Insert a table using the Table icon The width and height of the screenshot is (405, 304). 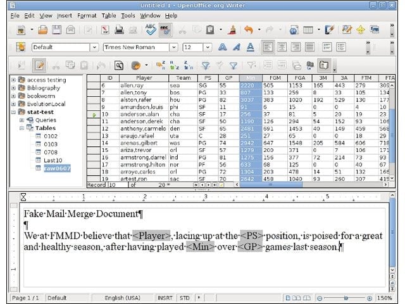(x=308, y=30)
